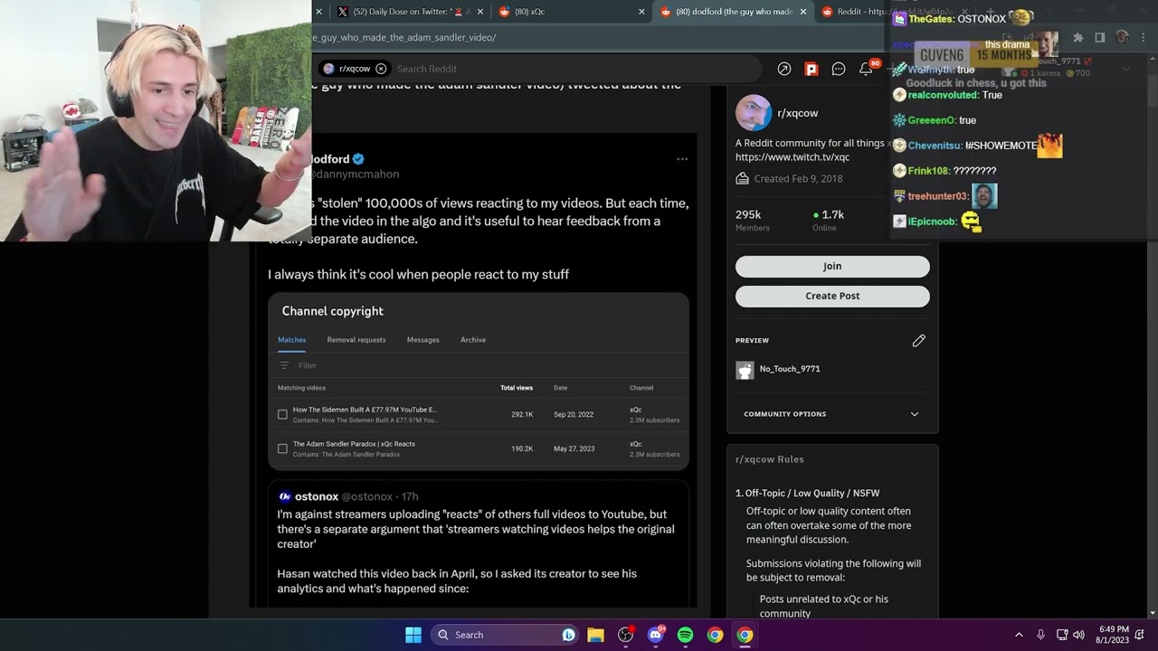Open Reddit notifications bell with 80 badge
This screenshot has height=651, width=1158.
tap(868, 68)
